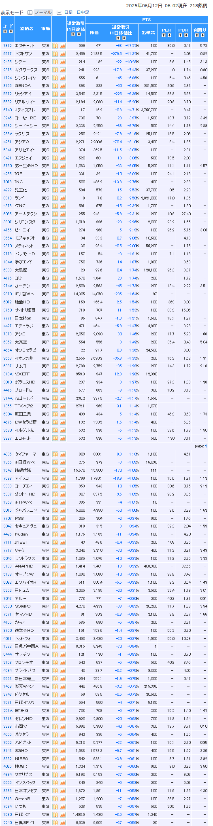Open stock code 8630 link
The width and height of the screenshot is (213, 826).
7,606
